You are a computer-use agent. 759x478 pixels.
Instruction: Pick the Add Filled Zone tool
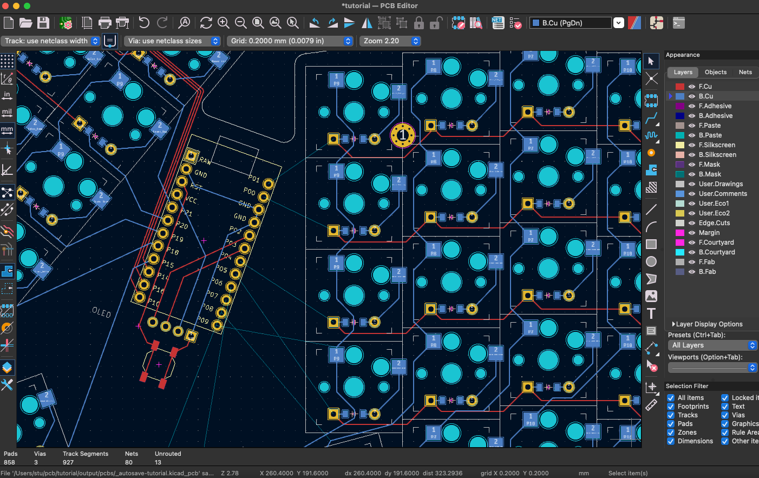click(651, 169)
